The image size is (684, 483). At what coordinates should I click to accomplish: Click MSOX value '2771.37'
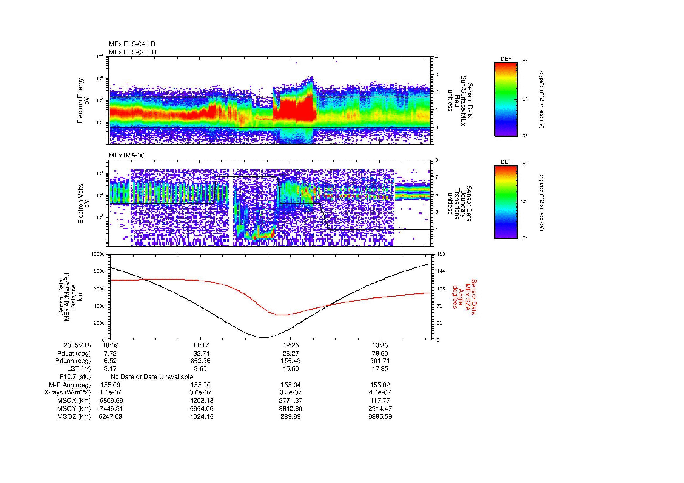291,401
